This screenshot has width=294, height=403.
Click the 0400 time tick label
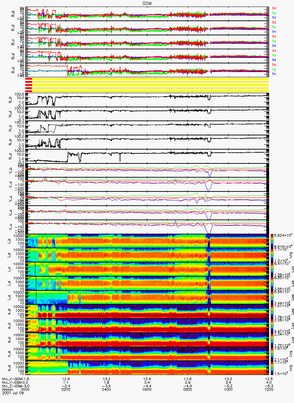107,389
